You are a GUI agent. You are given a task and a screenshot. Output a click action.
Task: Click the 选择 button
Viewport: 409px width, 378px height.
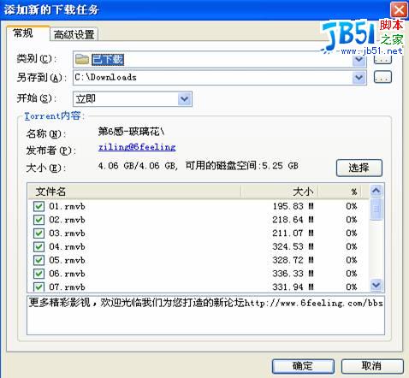click(359, 168)
